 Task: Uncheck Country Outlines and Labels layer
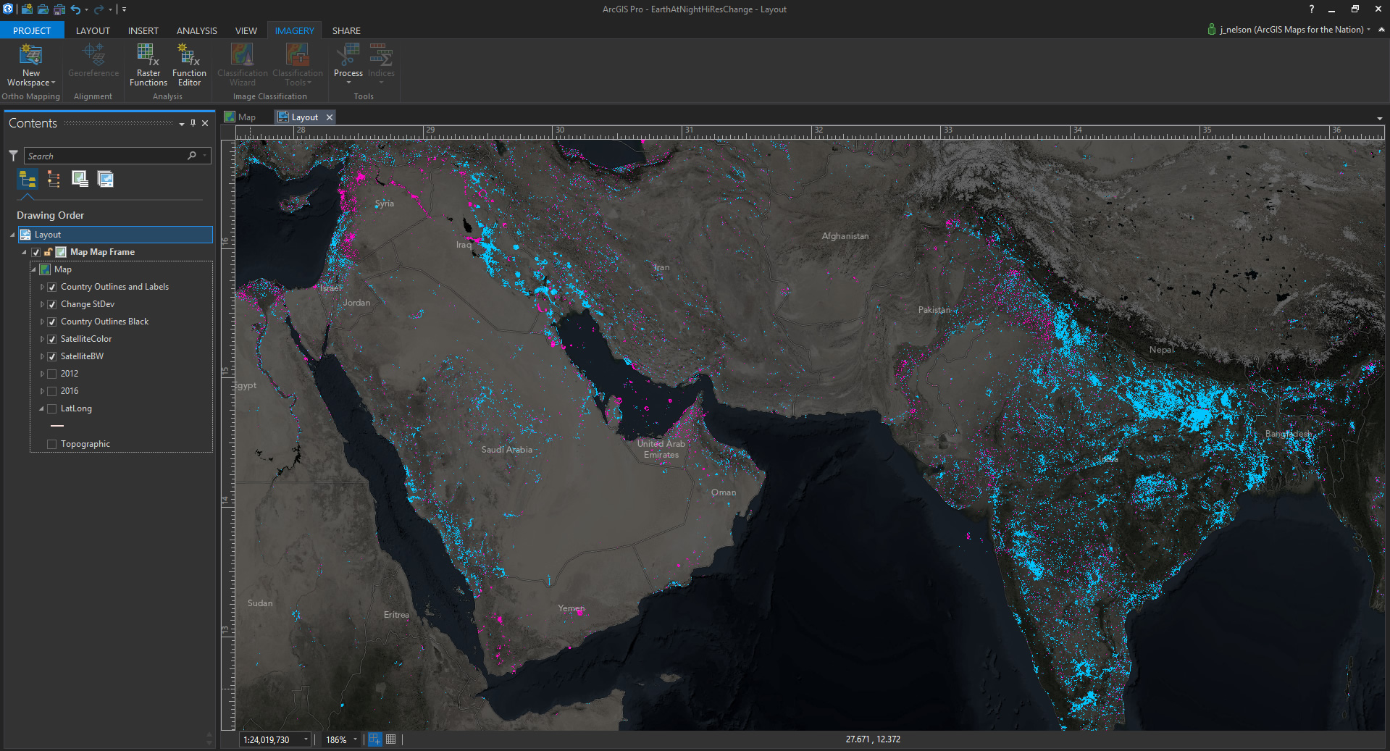(52, 287)
